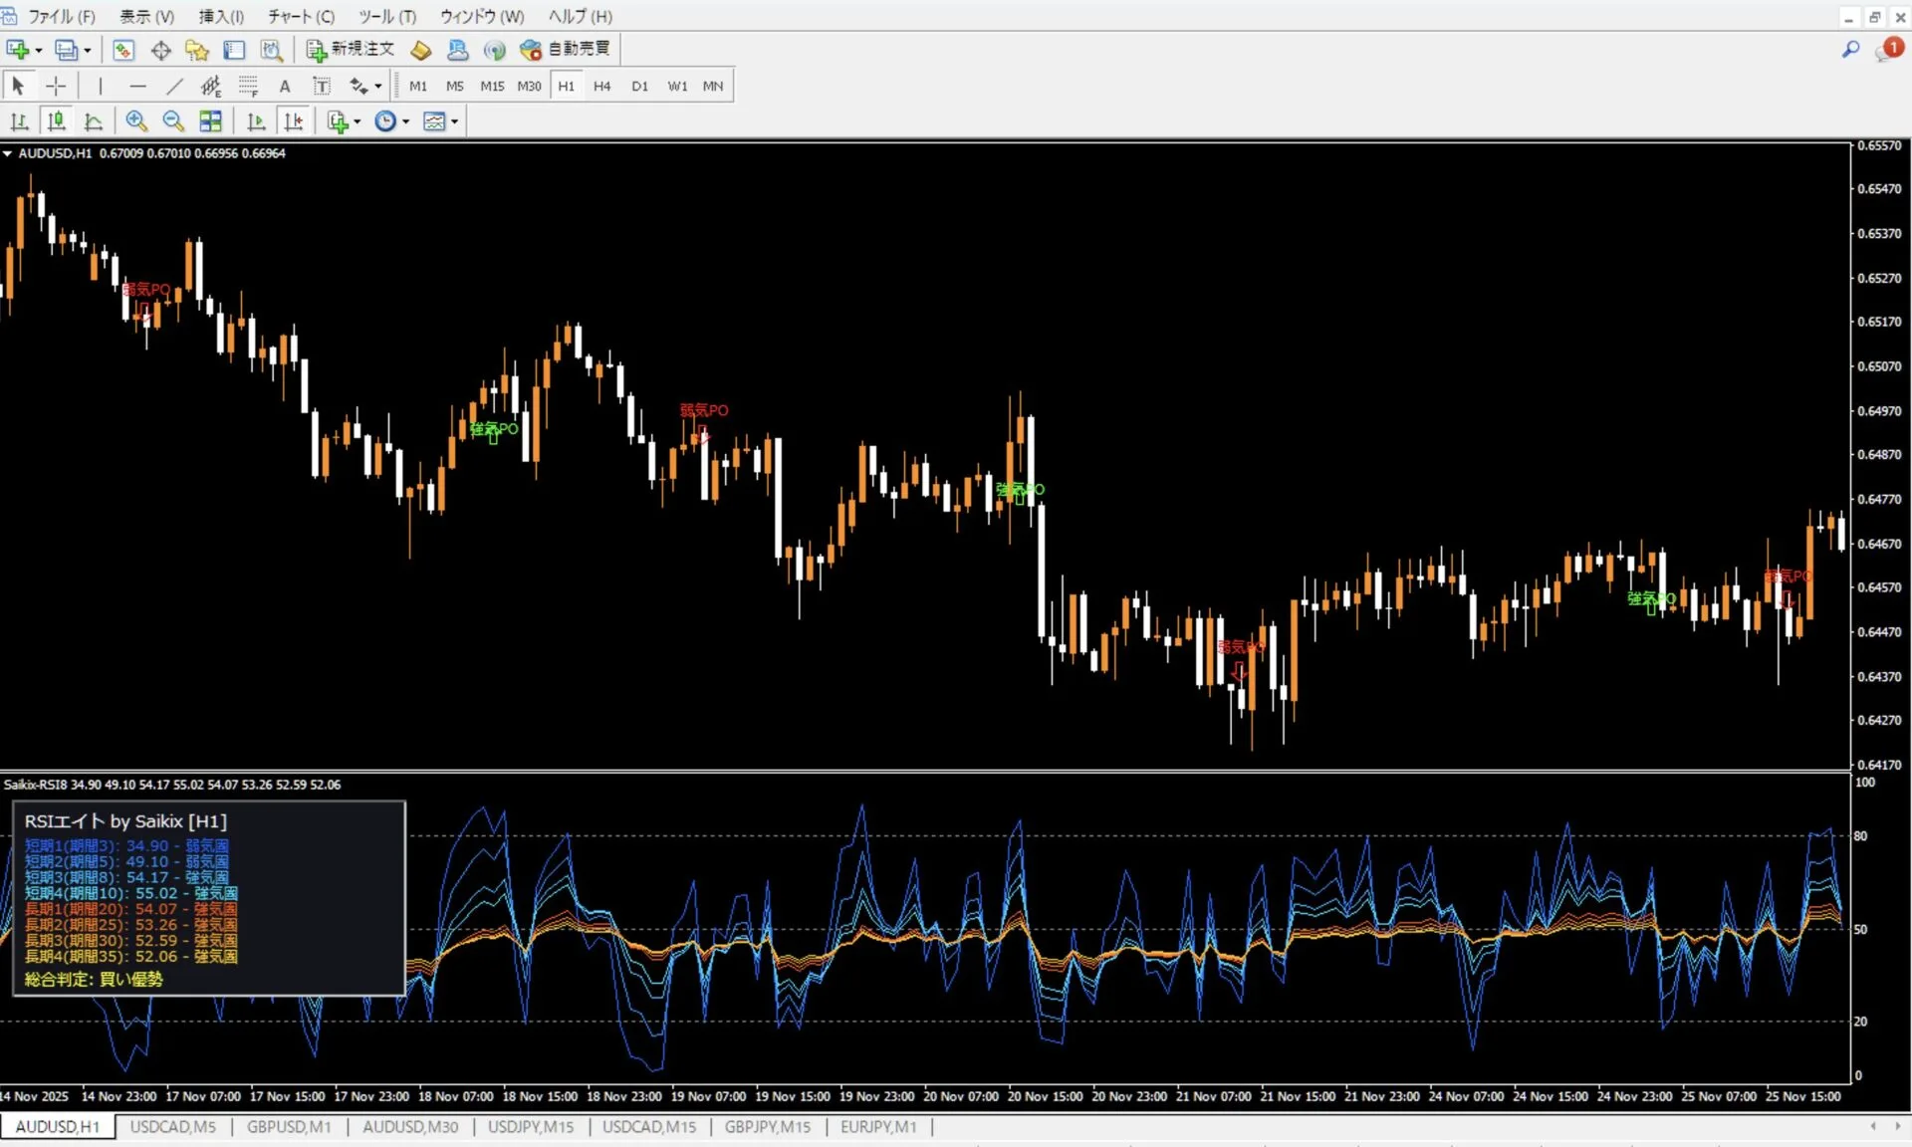Toggle candlestick chart mode
This screenshot has height=1147, width=1912.
57,121
